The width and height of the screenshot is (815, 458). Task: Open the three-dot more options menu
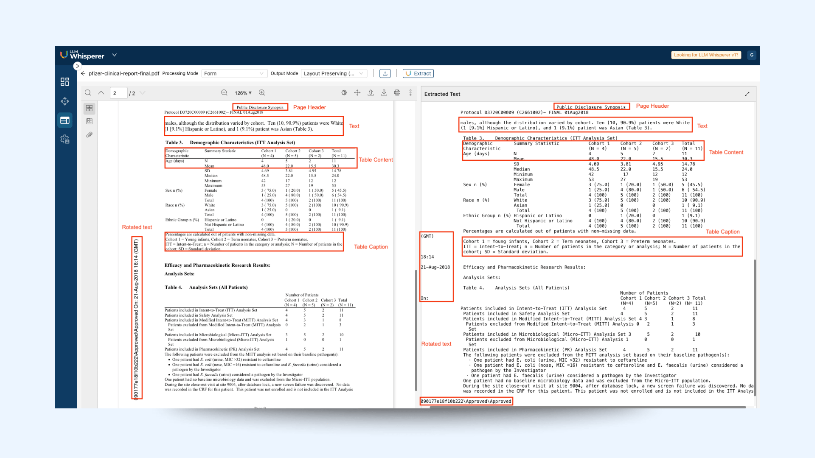click(410, 92)
